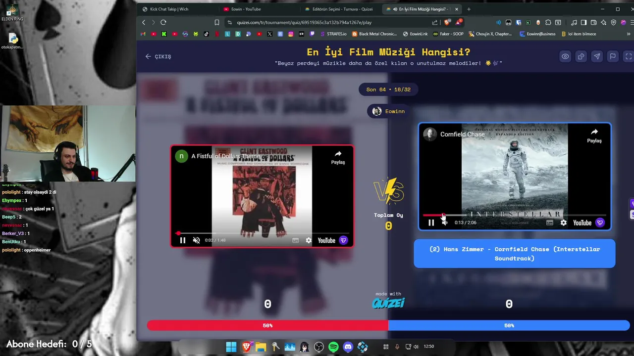Image resolution: width=634 pixels, height=356 pixels.
Task: Click taskbar microphone indicator
Action: pos(397,347)
